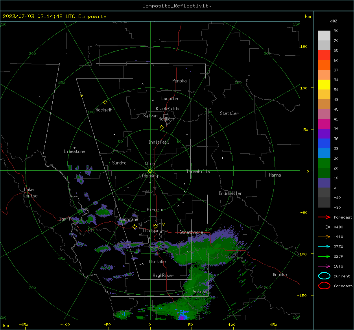Image resolution: width=354 pixels, height=330 pixels.
Task: Click the cyan 27ZW arrow icon
Action: 324,247
